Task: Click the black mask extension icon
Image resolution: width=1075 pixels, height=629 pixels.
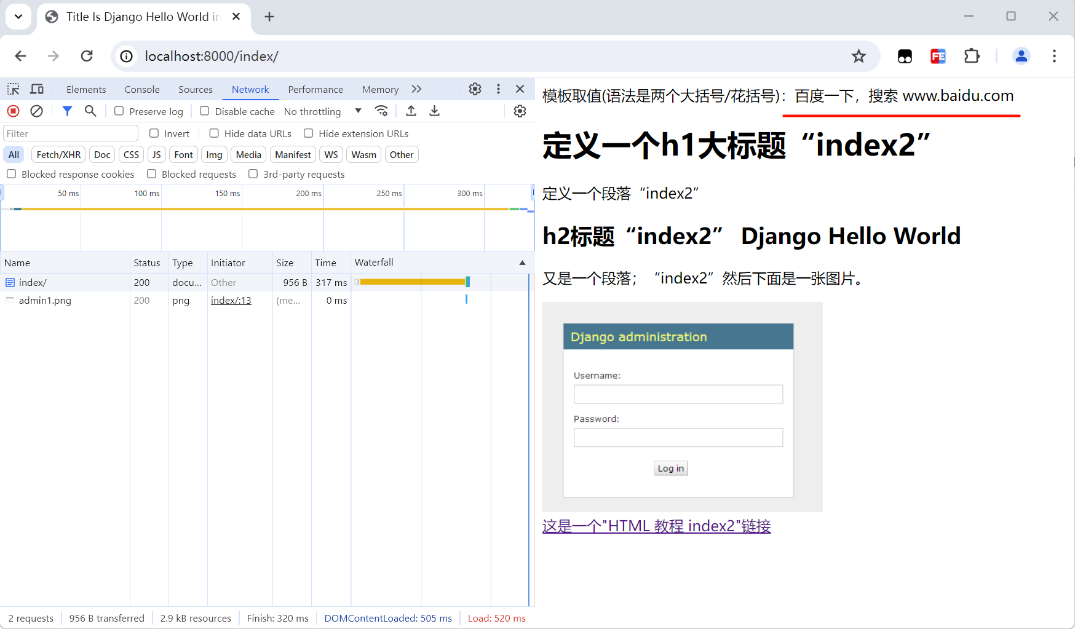Action: tap(905, 57)
